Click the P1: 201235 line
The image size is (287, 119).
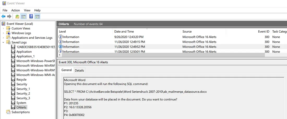71,103
